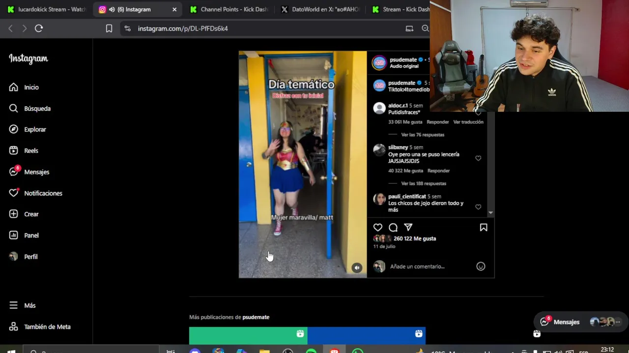This screenshot has height=353, width=629.
Task: Open siibxney's profile from the username
Action: click(398, 148)
